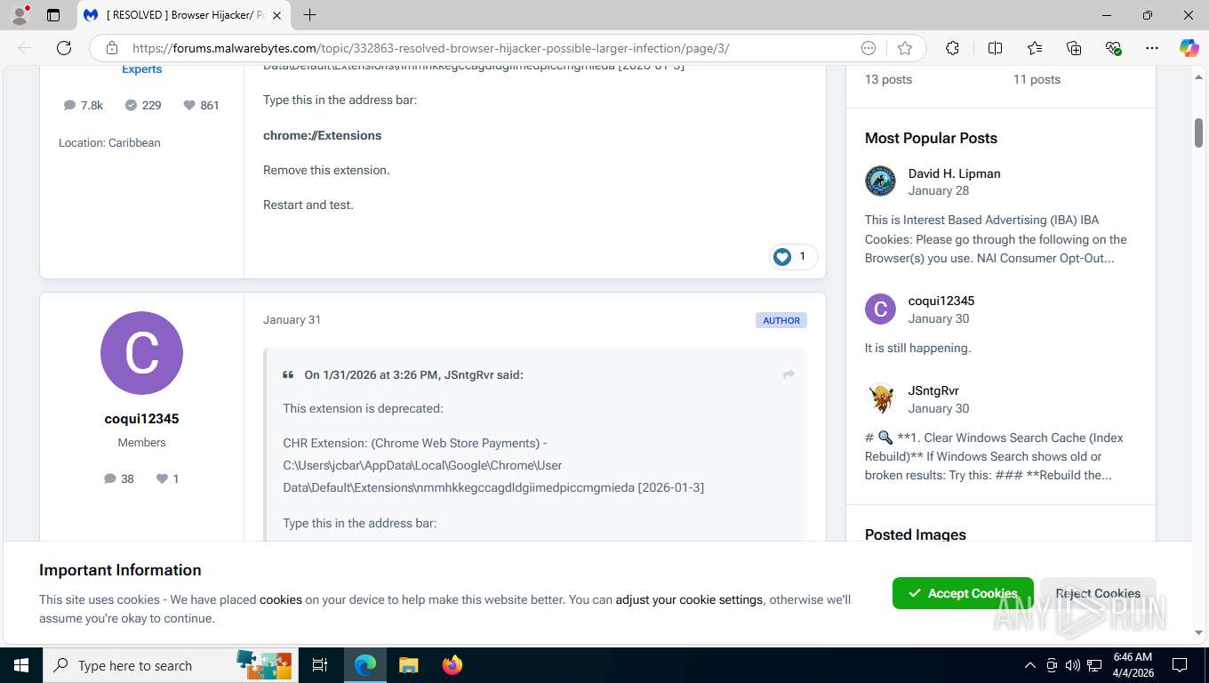Open File Explorer from taskbar
The width and height of the screenshot is (1209, 683).
pos(408,665)
